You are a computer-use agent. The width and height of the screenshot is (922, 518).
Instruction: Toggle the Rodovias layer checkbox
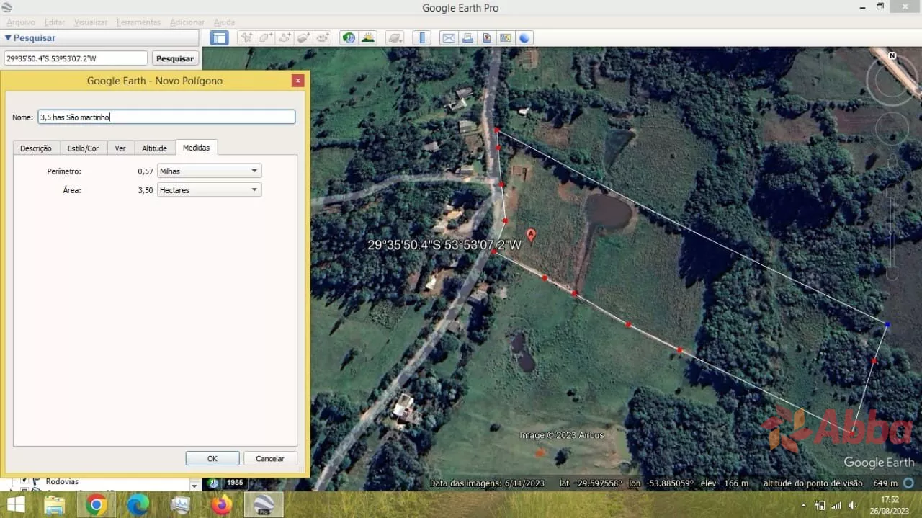(24, 481)
